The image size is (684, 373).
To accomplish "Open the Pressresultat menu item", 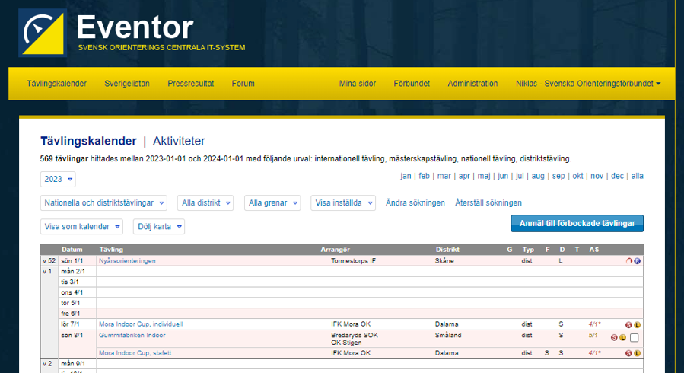I will [191, 83].
